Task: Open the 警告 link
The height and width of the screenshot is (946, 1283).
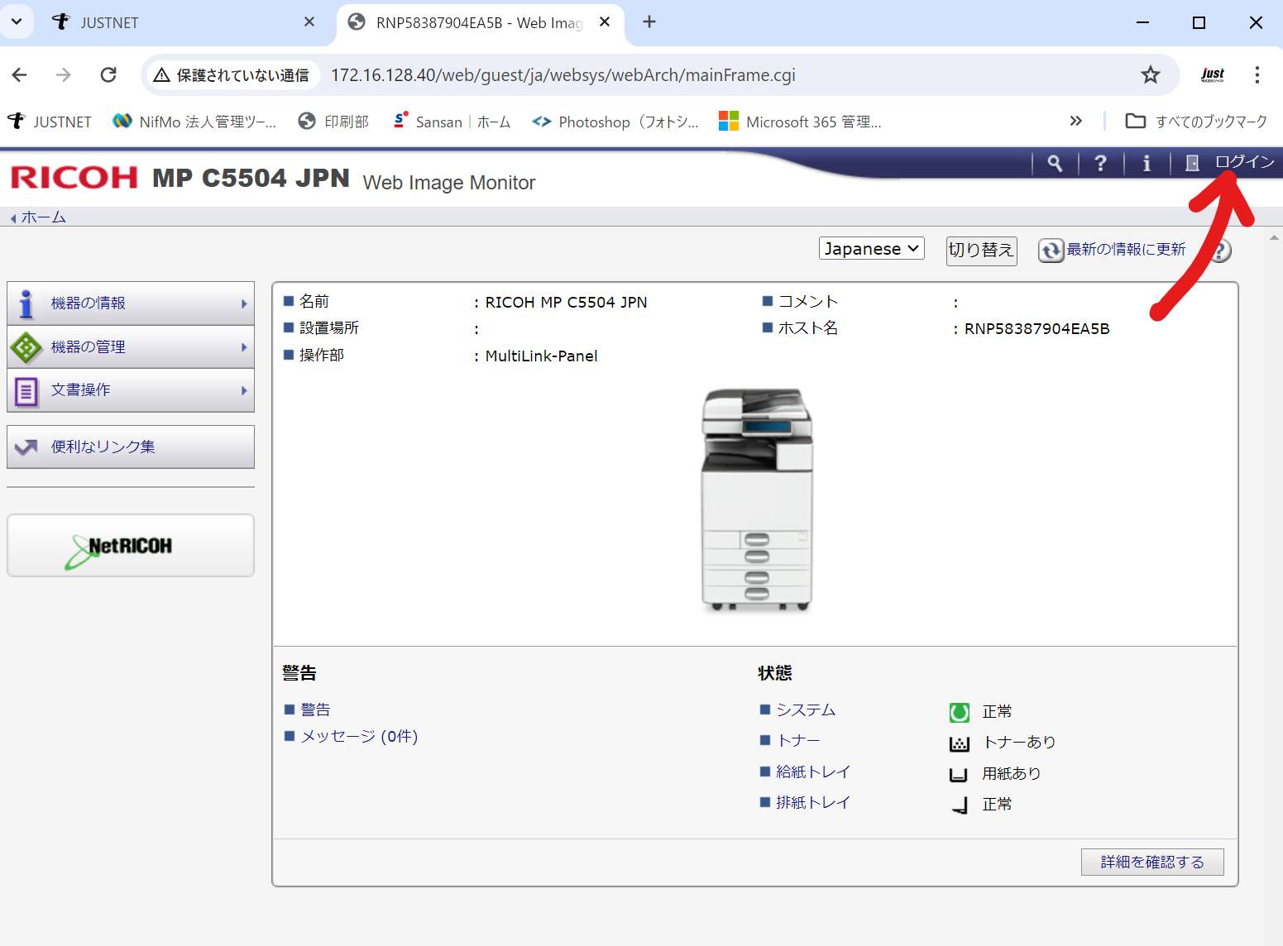Action: tap(315, 710)
